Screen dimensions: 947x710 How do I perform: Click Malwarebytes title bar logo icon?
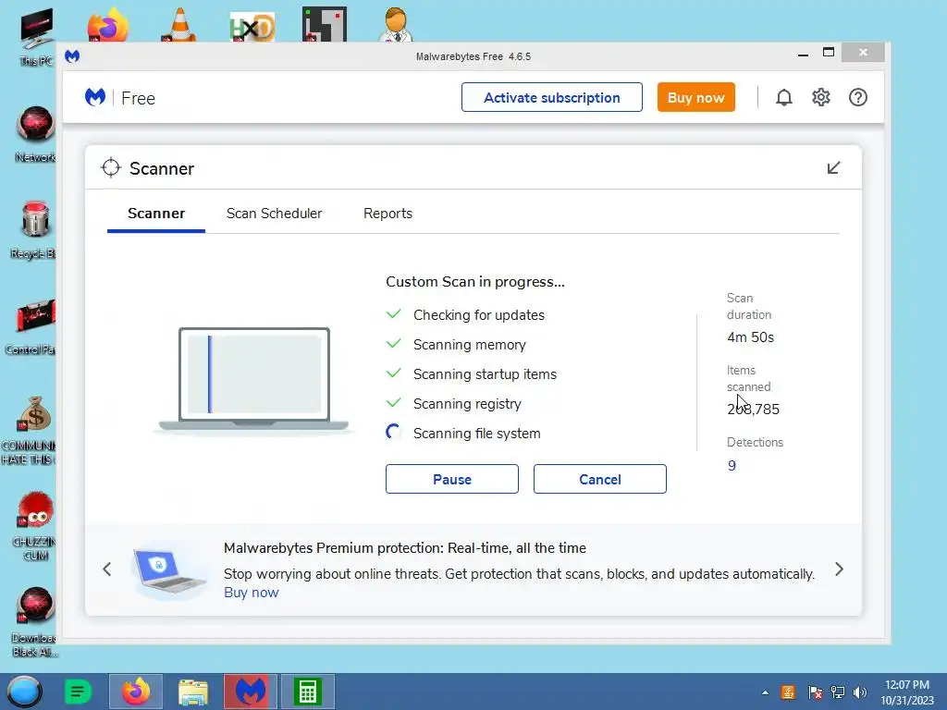72,56
